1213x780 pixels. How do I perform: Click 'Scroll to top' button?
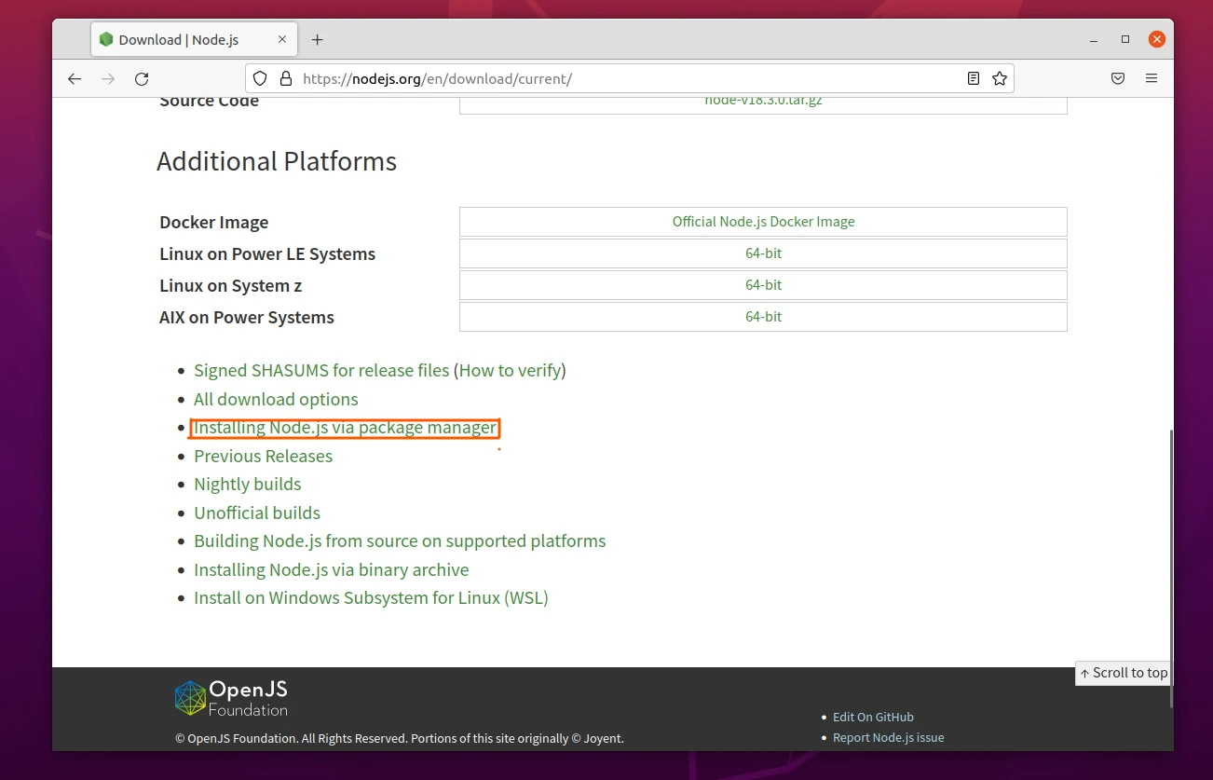click(1123, 673)
